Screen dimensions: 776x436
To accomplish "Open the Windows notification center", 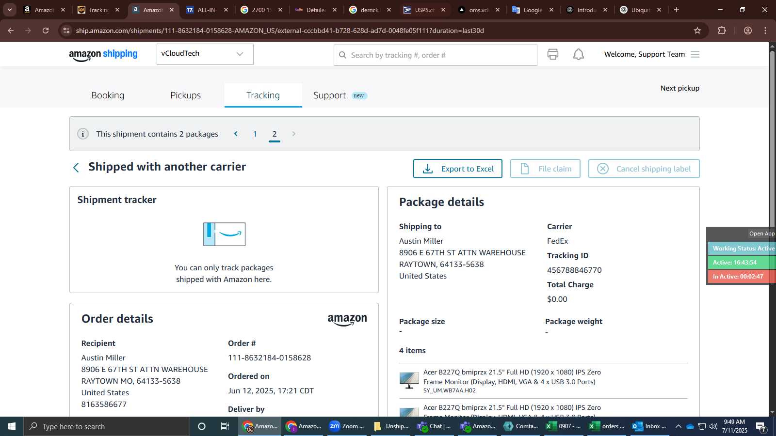I will point(761,427).
